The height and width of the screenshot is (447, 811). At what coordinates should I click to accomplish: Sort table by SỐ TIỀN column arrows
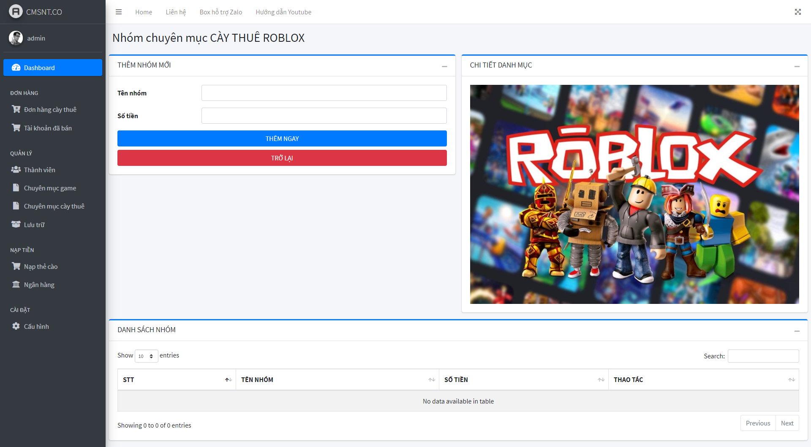(601, 380)
